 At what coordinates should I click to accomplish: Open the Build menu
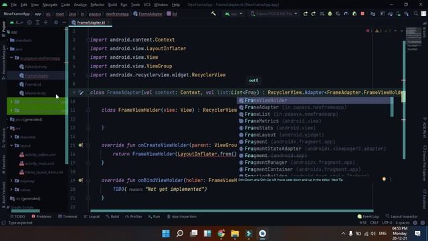click(x=112, y=5)
